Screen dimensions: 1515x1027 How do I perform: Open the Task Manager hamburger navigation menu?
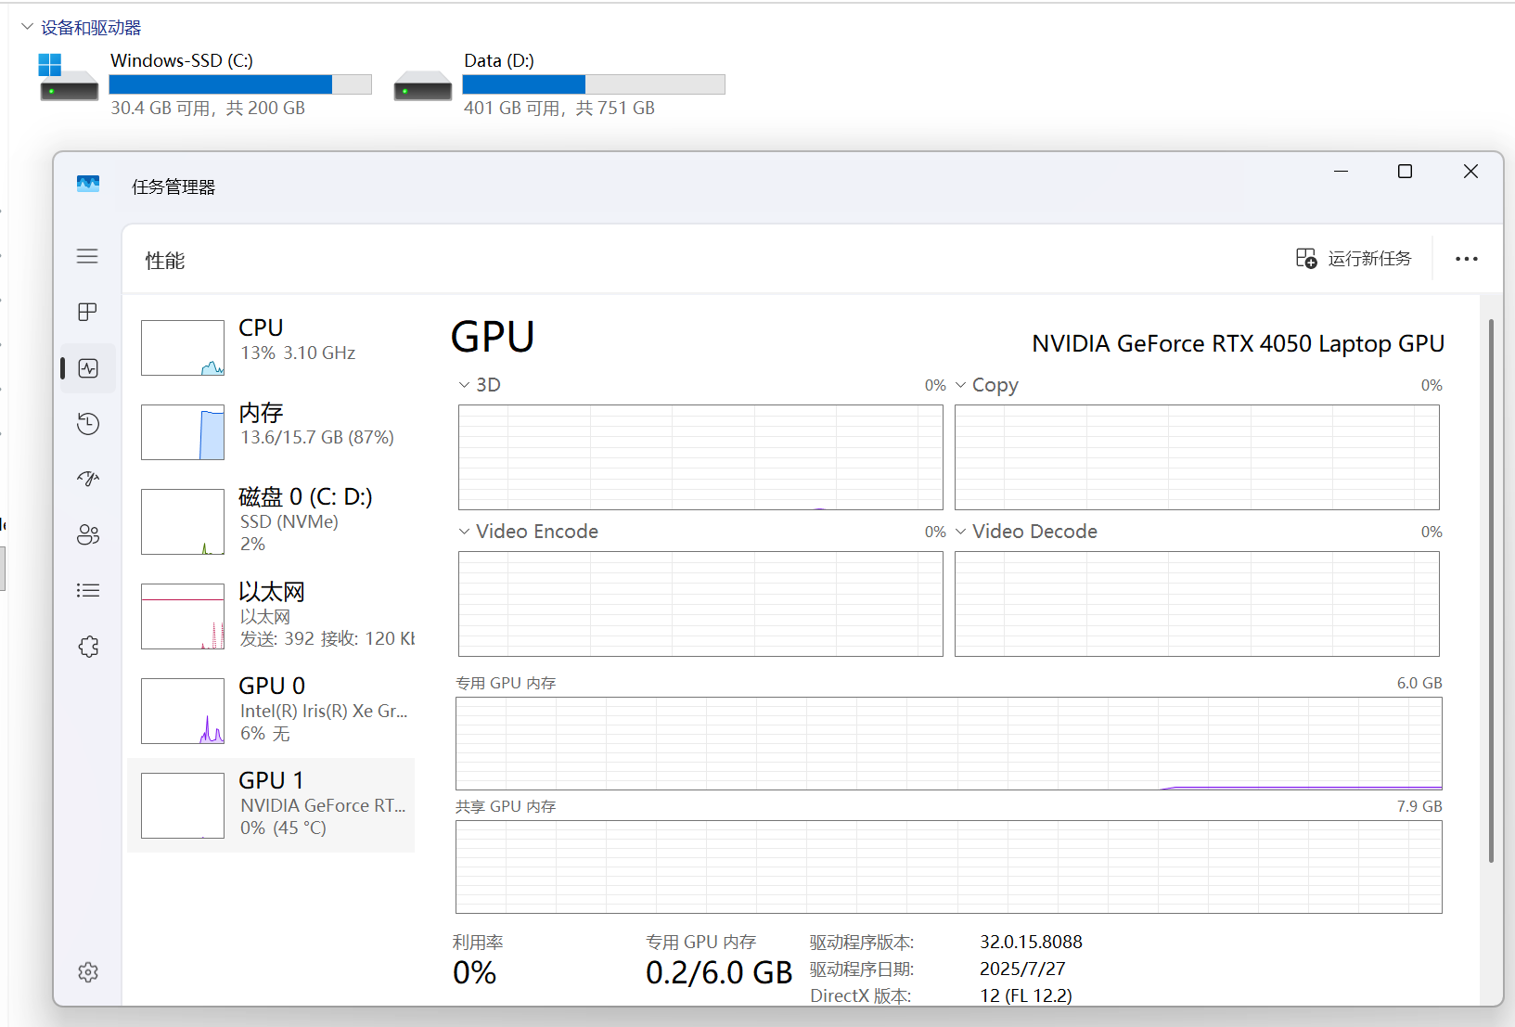pos(87,256)
